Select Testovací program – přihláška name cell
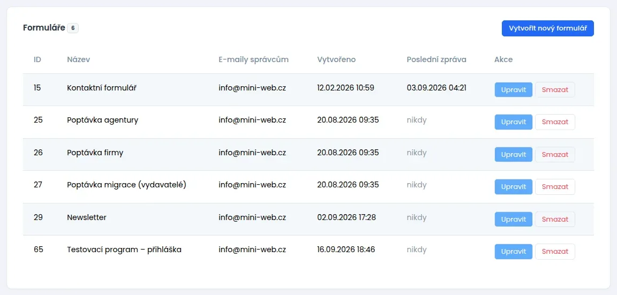The height and width of the screenshot is (295, 617). [124, 249]
